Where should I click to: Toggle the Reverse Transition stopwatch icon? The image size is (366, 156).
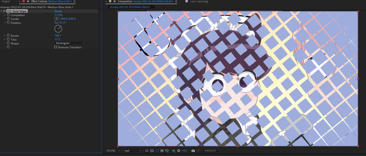pos(8,47)
